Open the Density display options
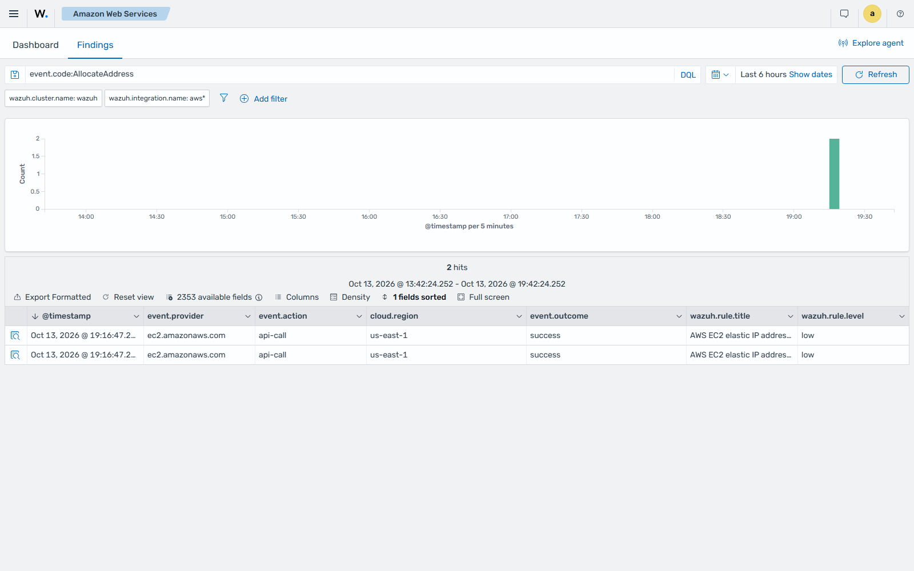The width and height of the screenshot is (914, 571). pos(350,297)
